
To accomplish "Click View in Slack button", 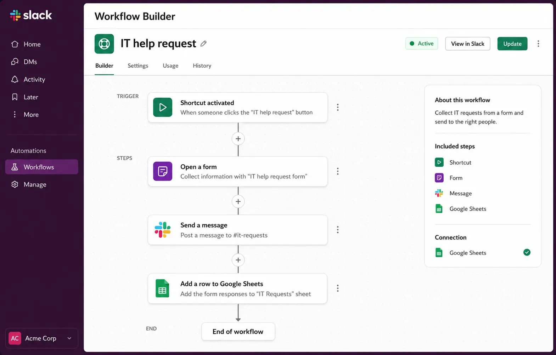I will (467, 44).
